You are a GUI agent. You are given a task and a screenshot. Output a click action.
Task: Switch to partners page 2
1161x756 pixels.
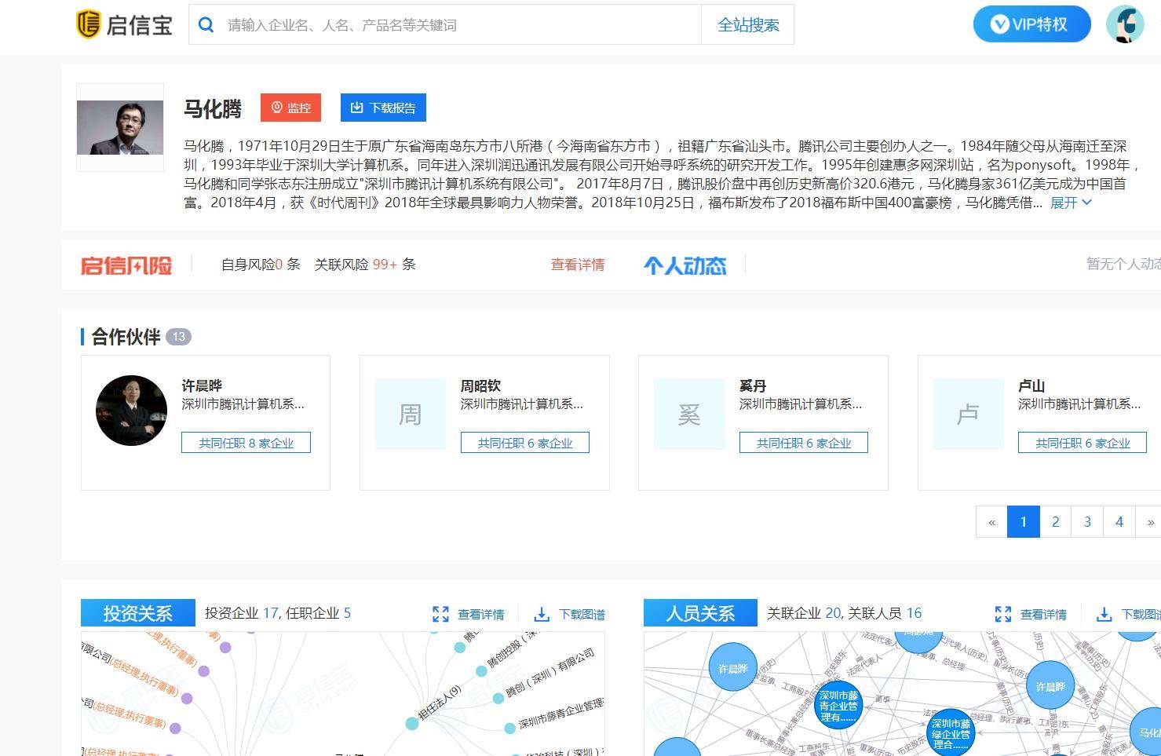[x=1055, y=522]
